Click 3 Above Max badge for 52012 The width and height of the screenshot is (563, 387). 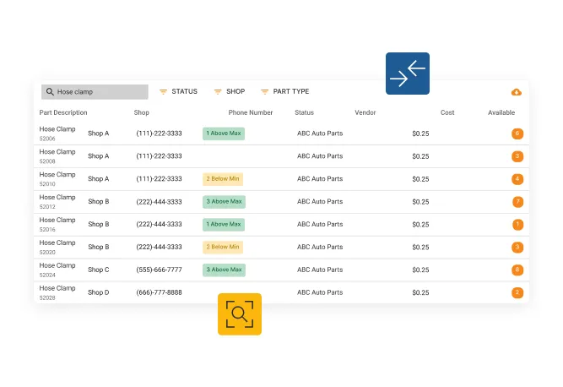coord(224,202)
